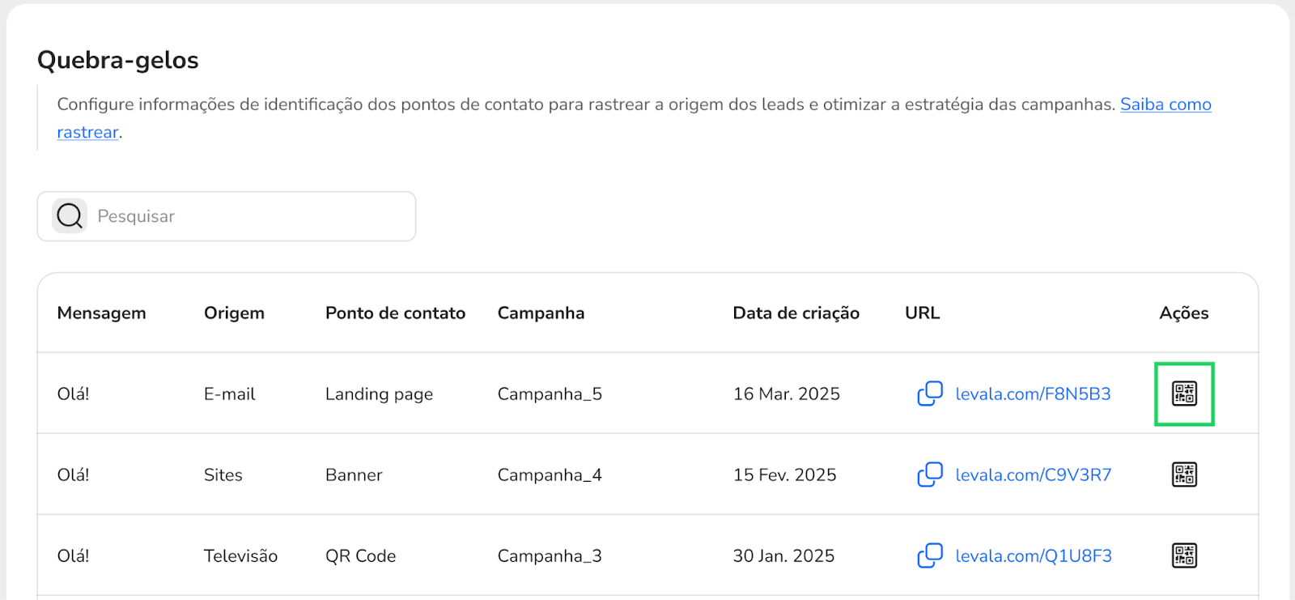This screenshot has height=600, width=1295.
Task: Click the Ponto de contato column header
Action: tap(395, 313)
